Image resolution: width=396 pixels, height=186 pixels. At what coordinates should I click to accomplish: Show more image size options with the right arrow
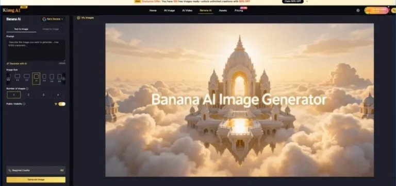pos(63,79)
